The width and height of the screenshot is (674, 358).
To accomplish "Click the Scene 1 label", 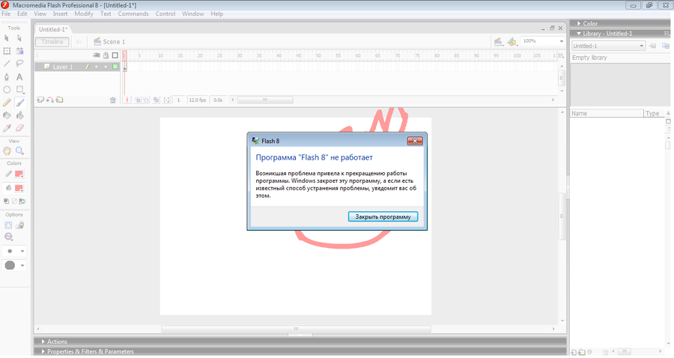I will [x=114, y=42].
